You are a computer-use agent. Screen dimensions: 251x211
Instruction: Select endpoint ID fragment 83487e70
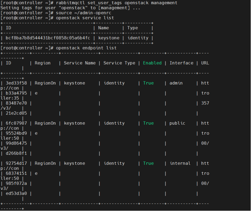[x=16, y=103]
